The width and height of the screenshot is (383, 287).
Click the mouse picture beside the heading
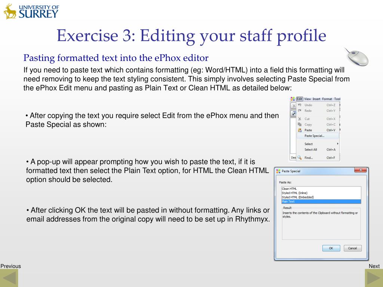356,57
